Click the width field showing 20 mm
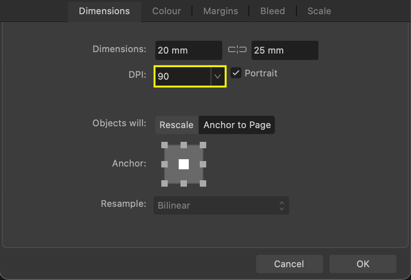 (x=188, y=50)
